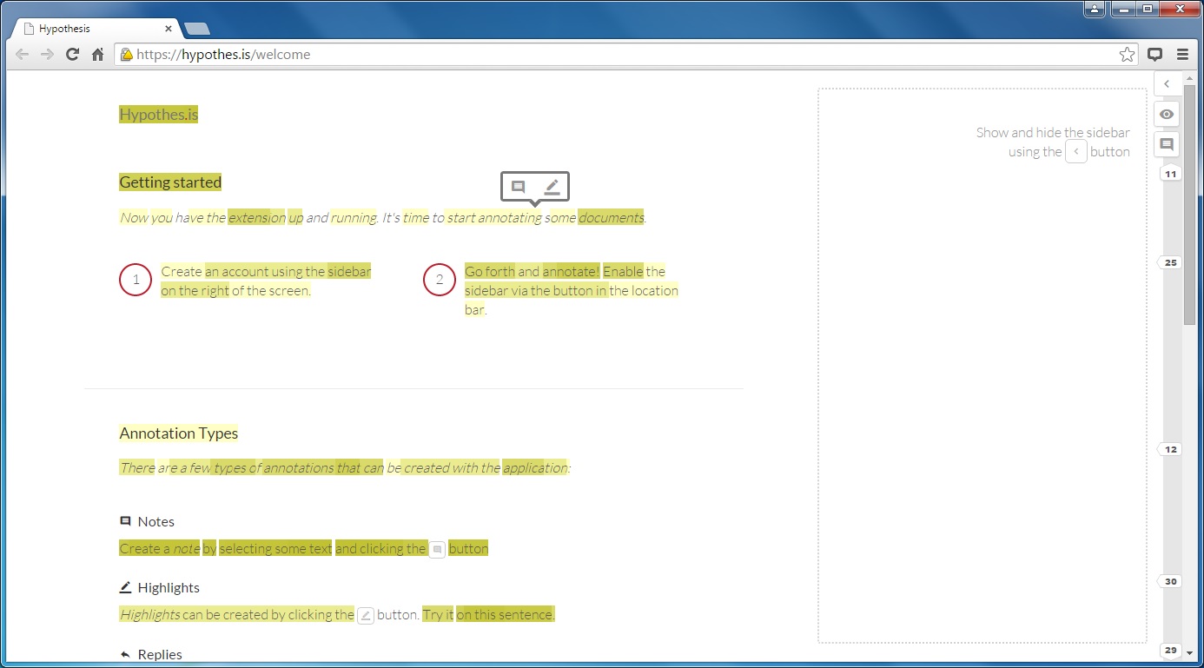Click the site security lock icon
The image size is (1204, 668).
click(127, 55)
